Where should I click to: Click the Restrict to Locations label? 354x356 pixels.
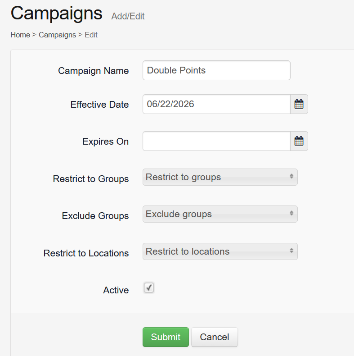(86, 253)
